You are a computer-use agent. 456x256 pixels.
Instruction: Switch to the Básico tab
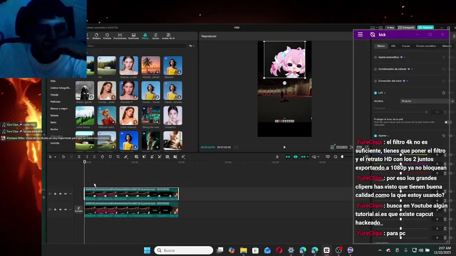click(381, 46)
